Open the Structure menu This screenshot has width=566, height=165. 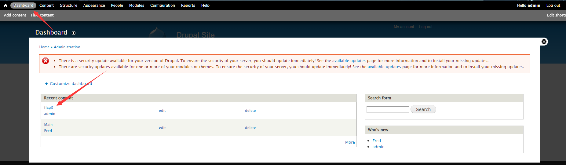[x=68, y=5]
